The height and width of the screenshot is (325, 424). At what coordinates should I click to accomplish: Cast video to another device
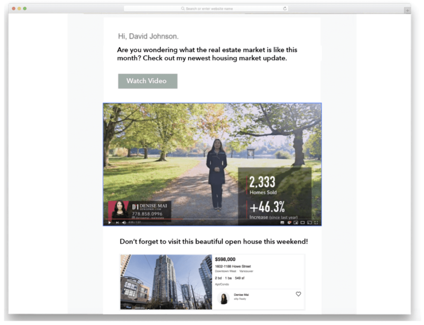[x=309, y=223]
